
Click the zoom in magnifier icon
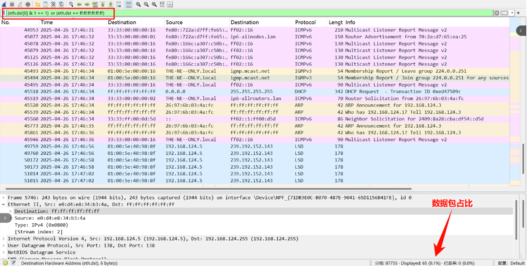click(x=138, y=5)
